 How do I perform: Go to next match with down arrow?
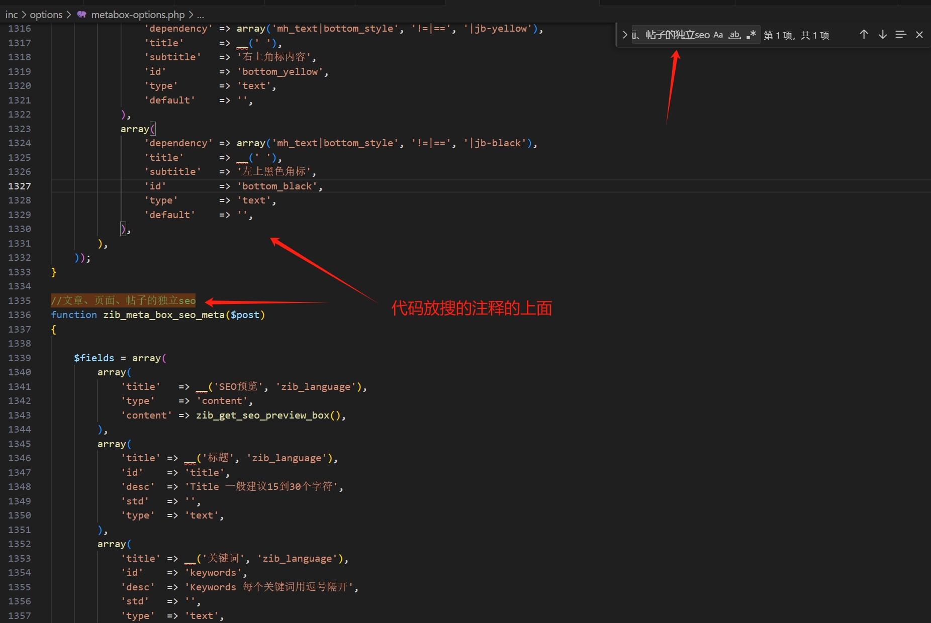pyautogui.click(x=882, y=35)
